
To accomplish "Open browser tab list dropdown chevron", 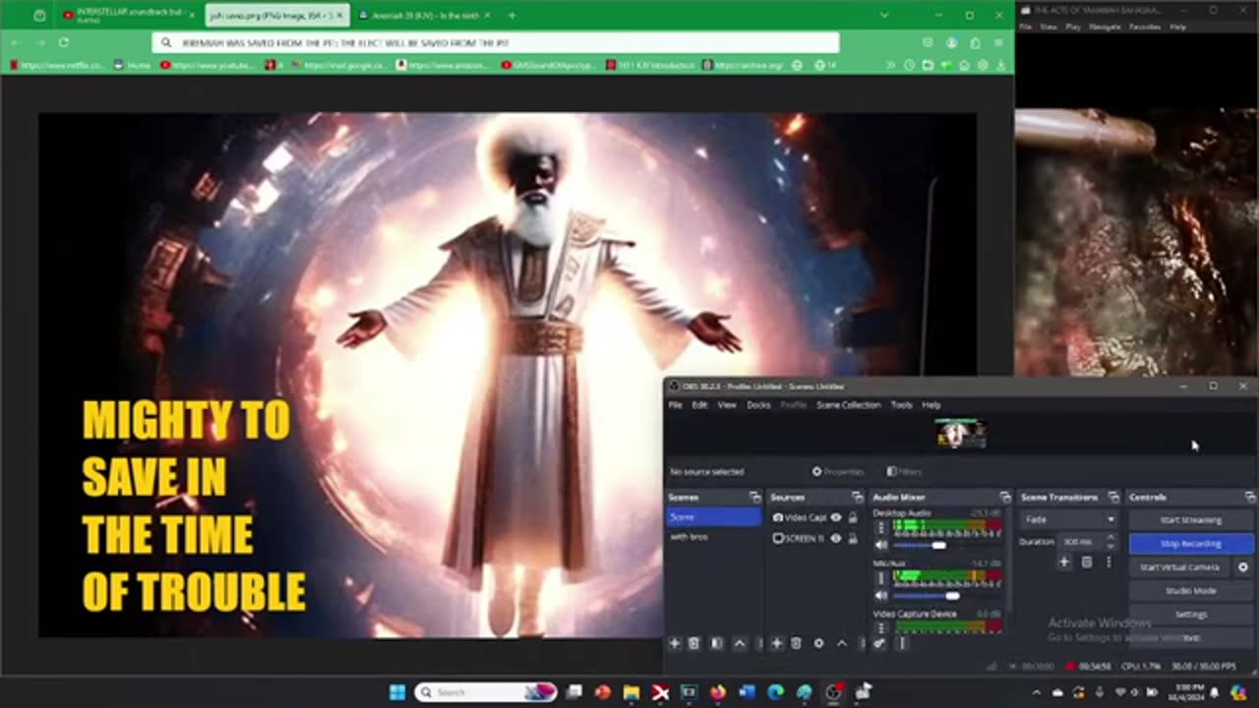I will coord(884,15).
